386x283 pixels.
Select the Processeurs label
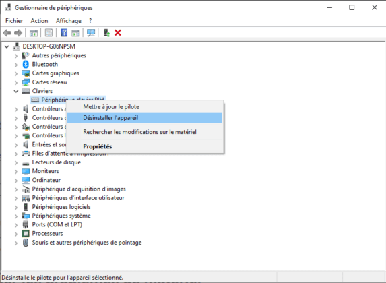(47, 234)
